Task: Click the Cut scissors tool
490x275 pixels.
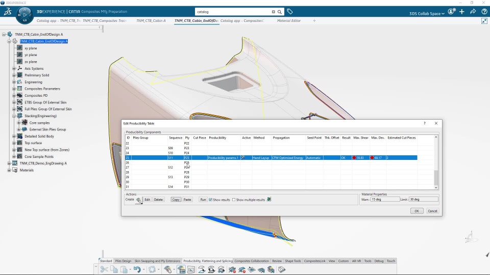Action: [104, 269]
